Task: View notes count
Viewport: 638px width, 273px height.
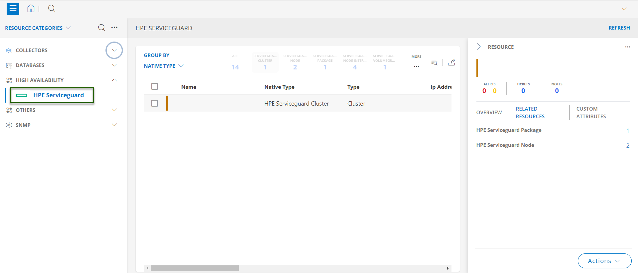Action: pyautogui.click(x=557, y=91)
